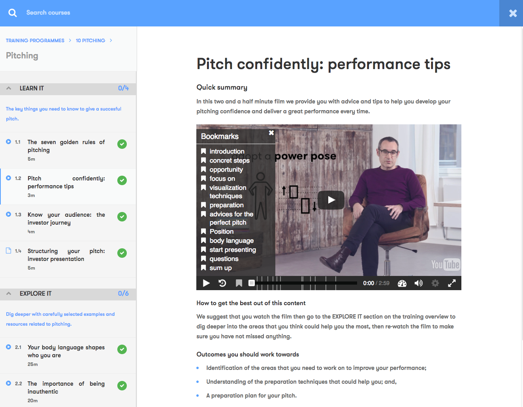
Task: Toggle completion check for lesson 1.4
Action: pyautogui.click(x=122, y=253)
